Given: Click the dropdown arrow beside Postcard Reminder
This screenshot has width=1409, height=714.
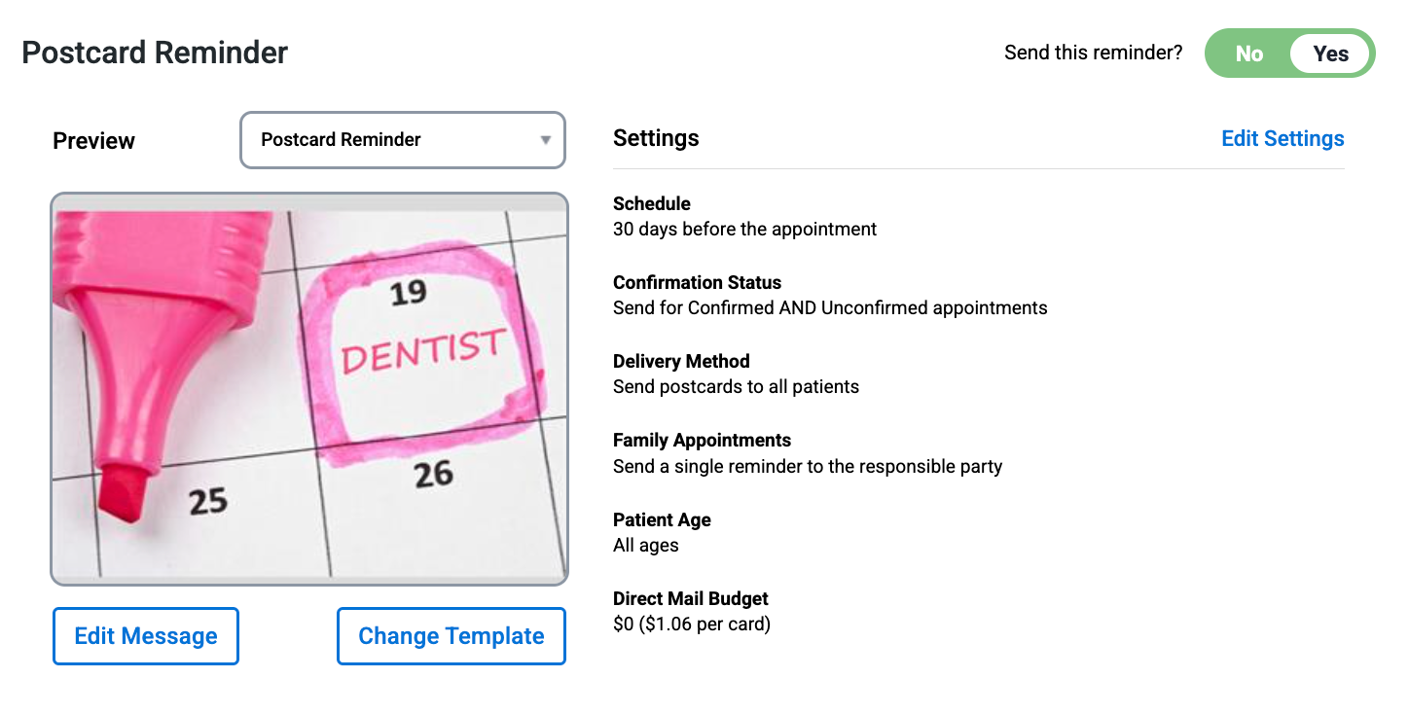Looking at the screenshot, I should point(546,140).
